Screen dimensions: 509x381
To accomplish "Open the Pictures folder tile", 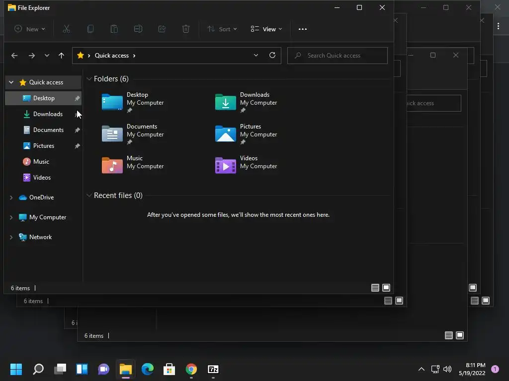I will pyautogui.click(x=247, y=134).
